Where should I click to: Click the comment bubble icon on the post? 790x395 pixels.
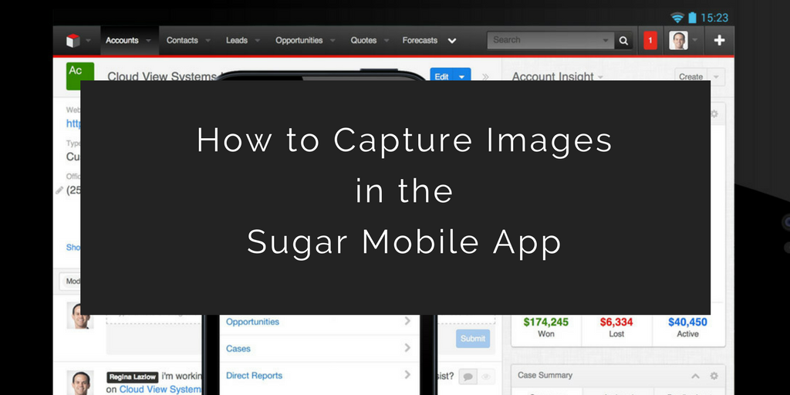pyautogui.click(x=468, y=376)
